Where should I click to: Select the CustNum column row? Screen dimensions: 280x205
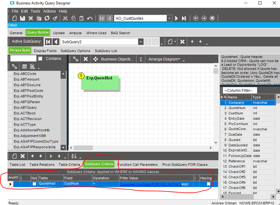[x=247, y=113]
